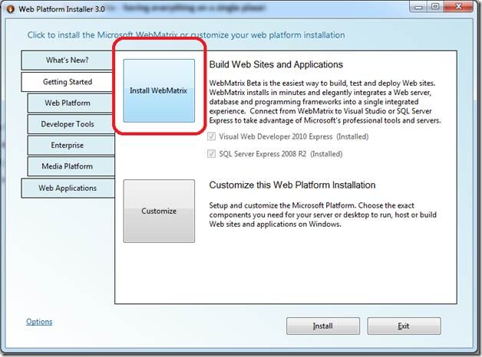Image resolution: width=482 pixels, height=357 pixels.
Task: Click the Install WebMatrix button
Action: [159, 91]
